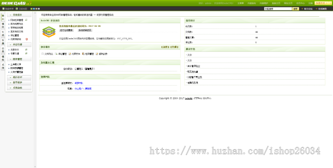Image resolution: width=333 pixels, height=168 pixels.
Task: Click the plus icon beside 快捷方式
Action: click(330, 3)
